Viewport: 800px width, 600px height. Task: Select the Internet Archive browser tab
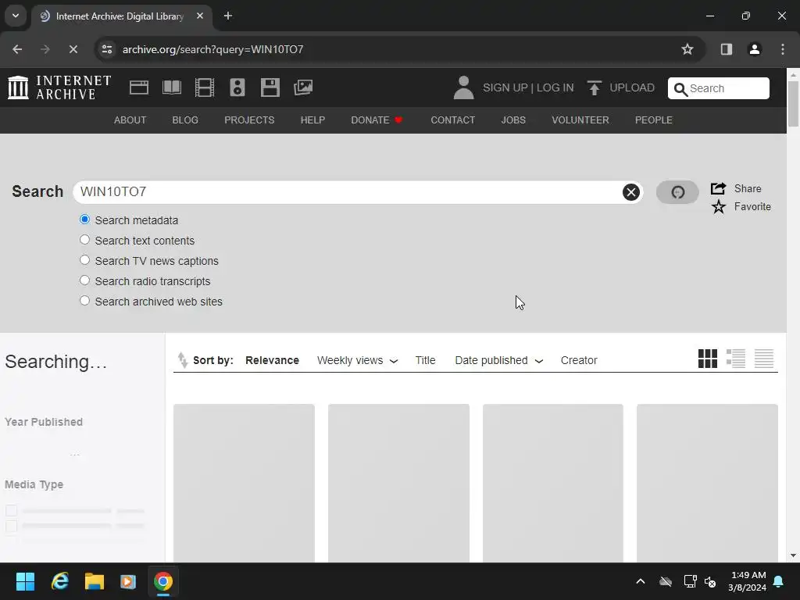(121, 16)
